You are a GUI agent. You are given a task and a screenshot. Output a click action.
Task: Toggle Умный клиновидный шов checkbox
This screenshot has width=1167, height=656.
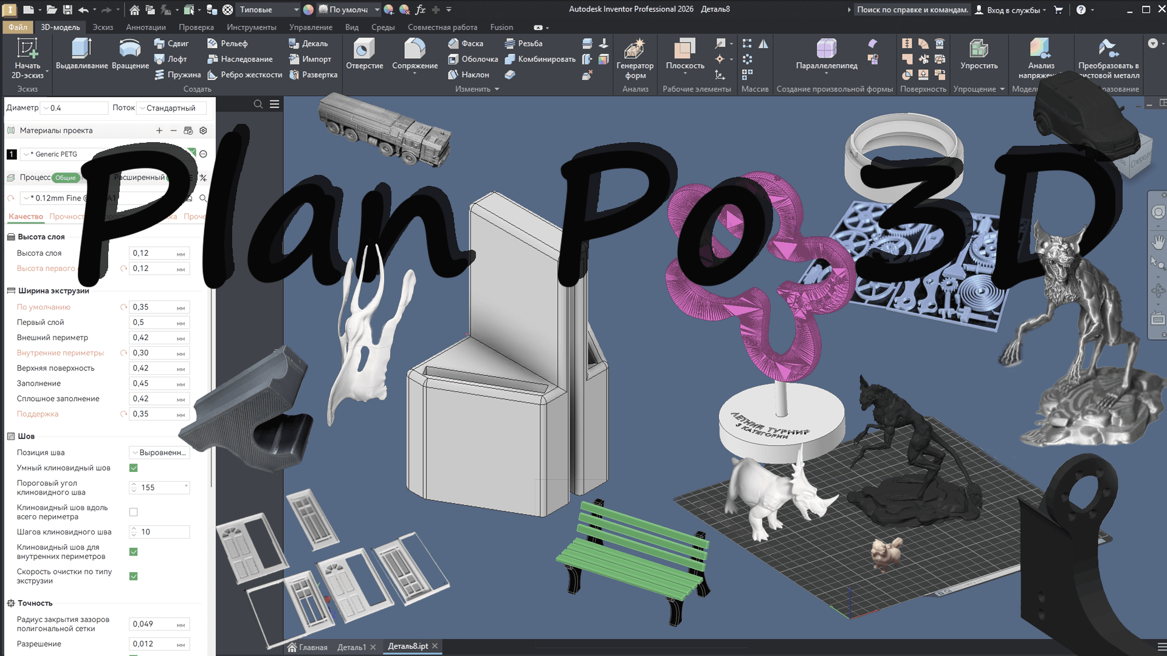pyautogui.click(x=134, y=468)
